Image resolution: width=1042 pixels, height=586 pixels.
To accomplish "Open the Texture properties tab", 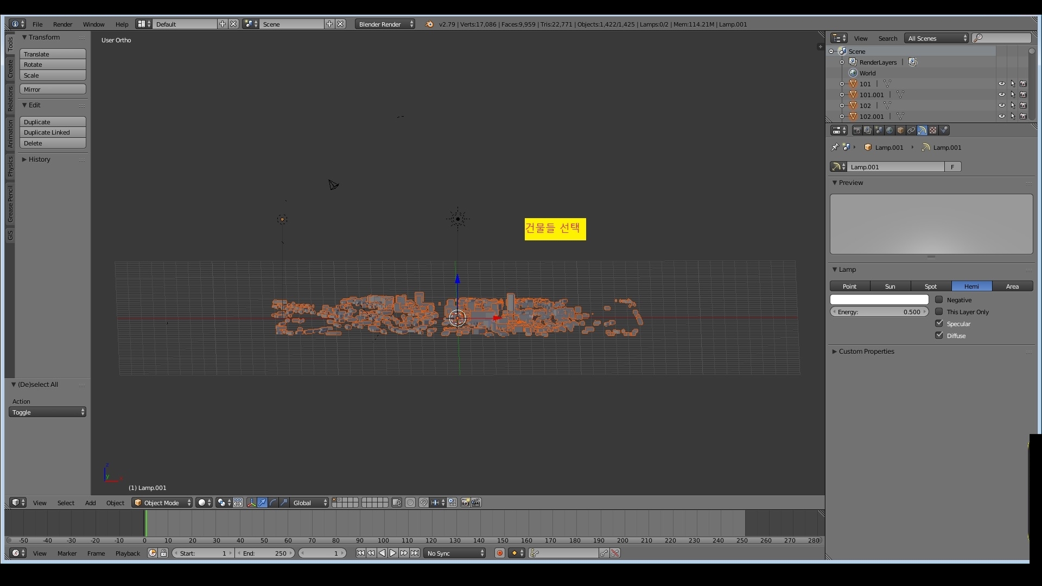I will point(933,130).
